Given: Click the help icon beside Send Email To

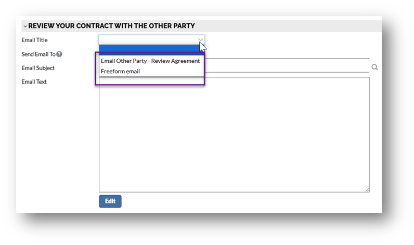Looking at the screenshot, I should coord(59,54).
